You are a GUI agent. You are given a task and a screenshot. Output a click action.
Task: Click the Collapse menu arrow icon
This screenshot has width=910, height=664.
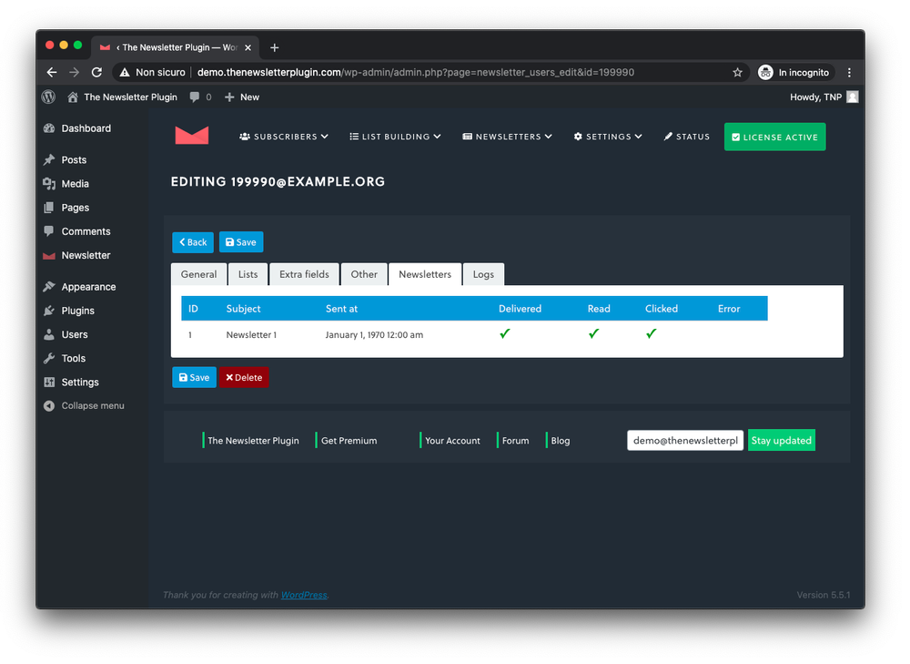click(x=49, y=405)
